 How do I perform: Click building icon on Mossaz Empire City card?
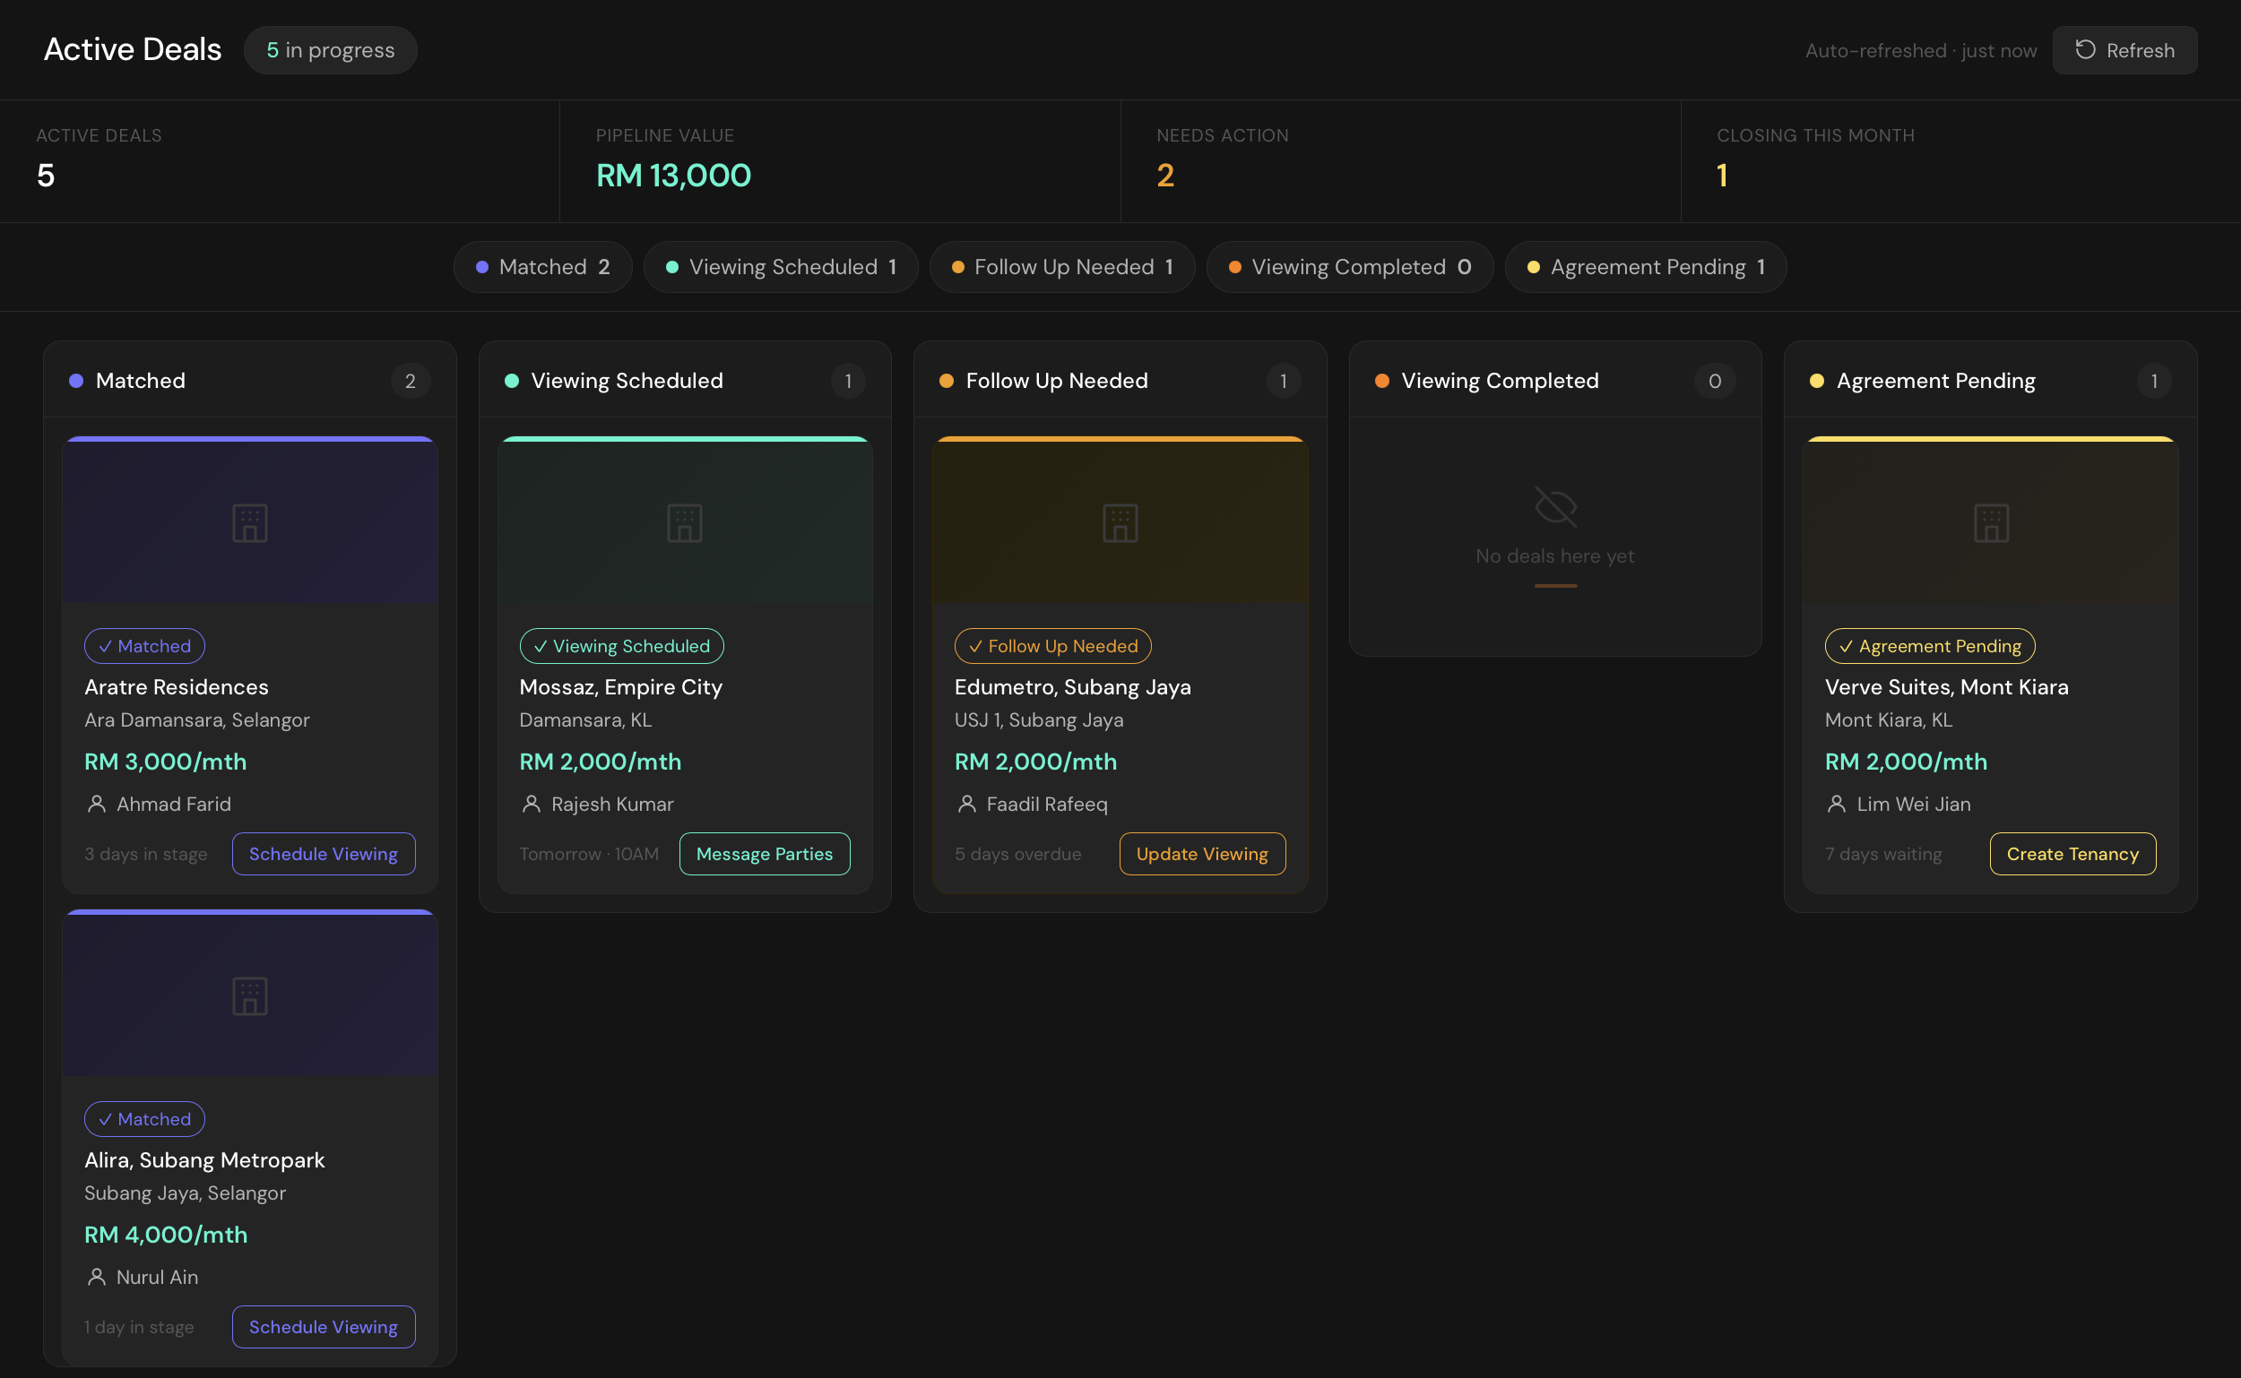click(x=685, y=523)
